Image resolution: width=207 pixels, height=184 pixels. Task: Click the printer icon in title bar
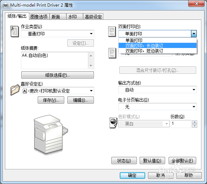[x=6, y=6]
